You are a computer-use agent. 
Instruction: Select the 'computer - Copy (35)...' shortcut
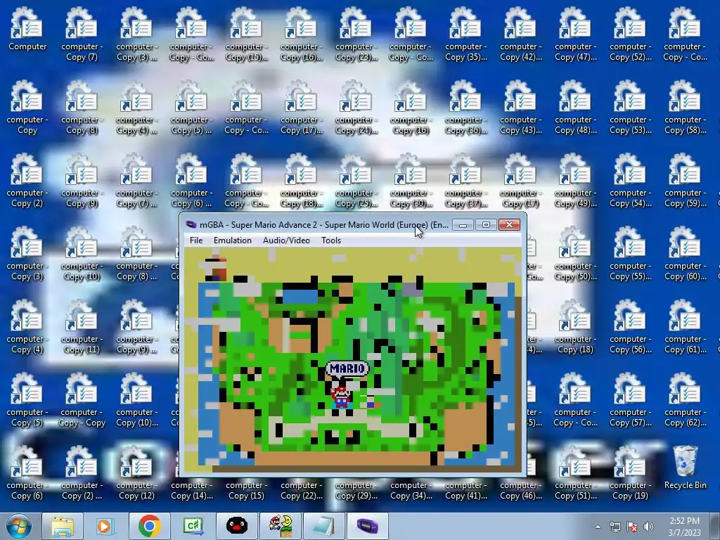coord(465,35)
